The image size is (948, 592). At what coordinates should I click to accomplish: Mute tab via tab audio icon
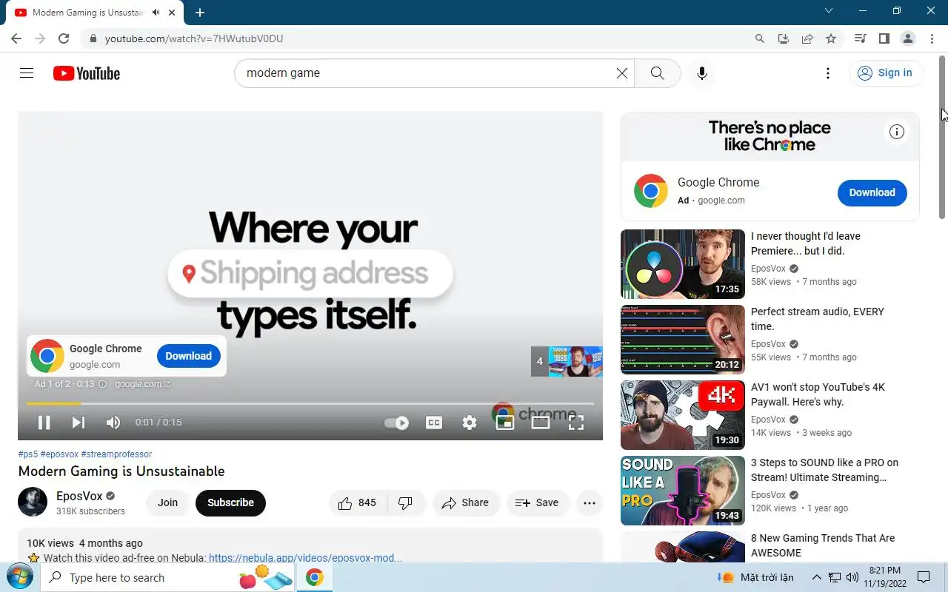(x=156, y=13)
